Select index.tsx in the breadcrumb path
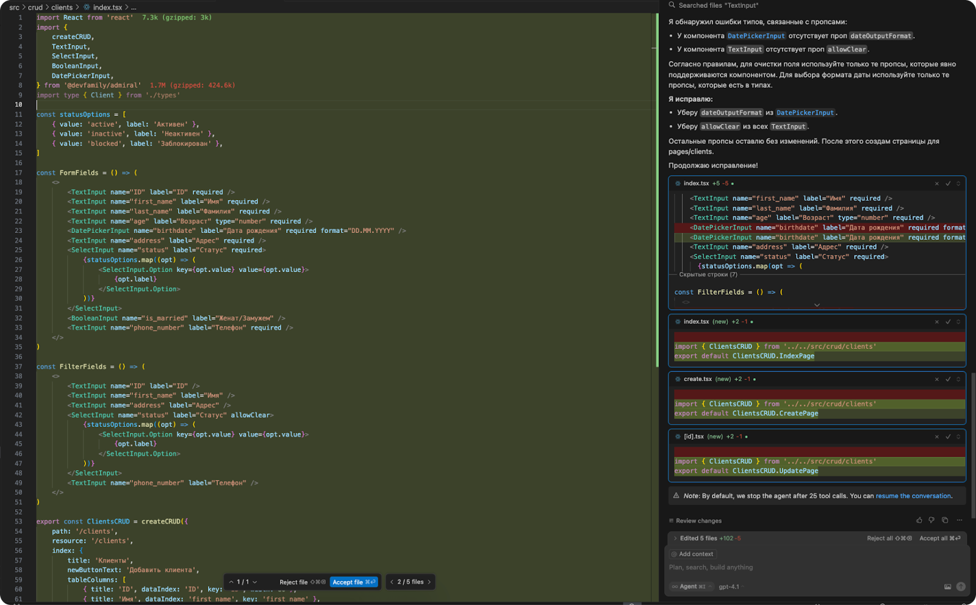The image size is (976, 605). tap(107, 7)
